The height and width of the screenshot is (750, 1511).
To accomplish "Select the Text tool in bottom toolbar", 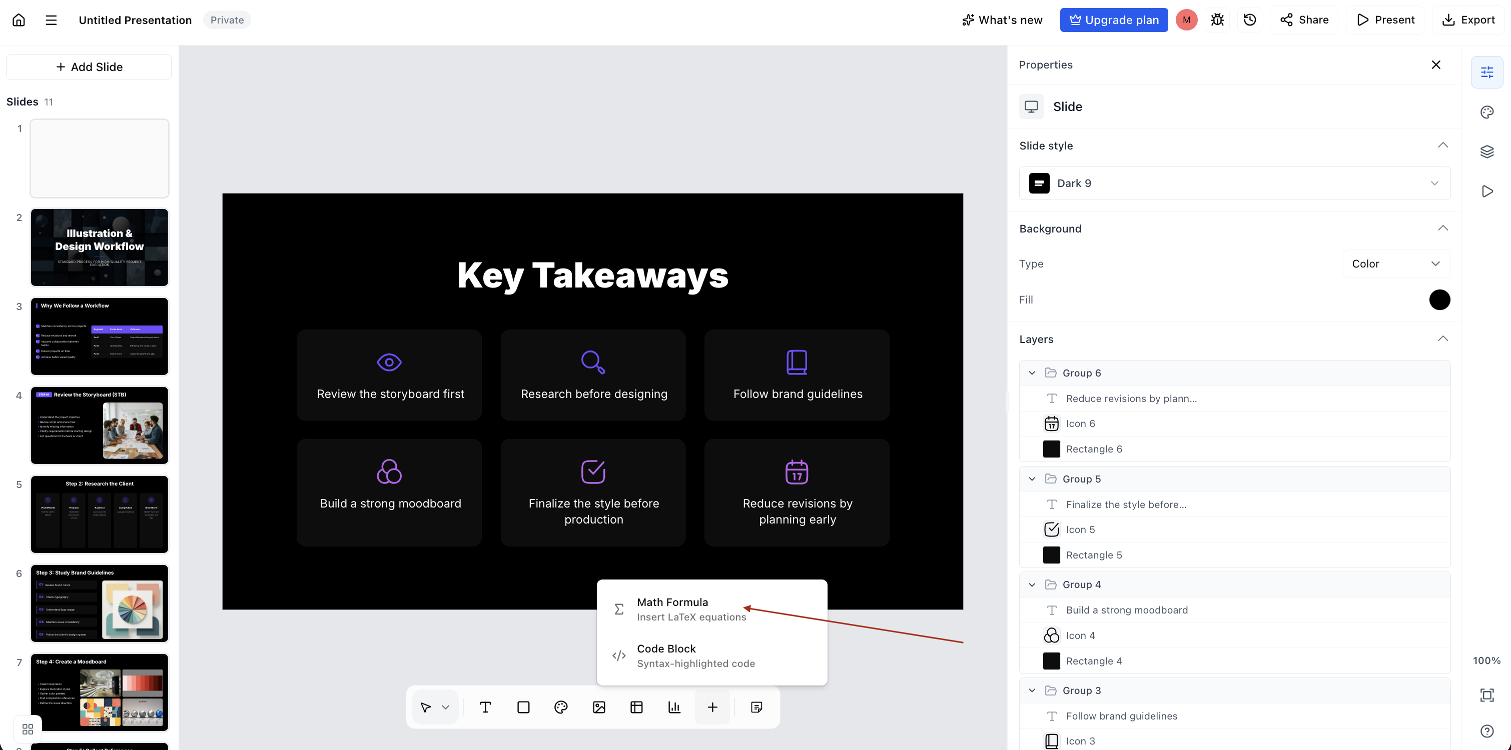I will point(485,707).
